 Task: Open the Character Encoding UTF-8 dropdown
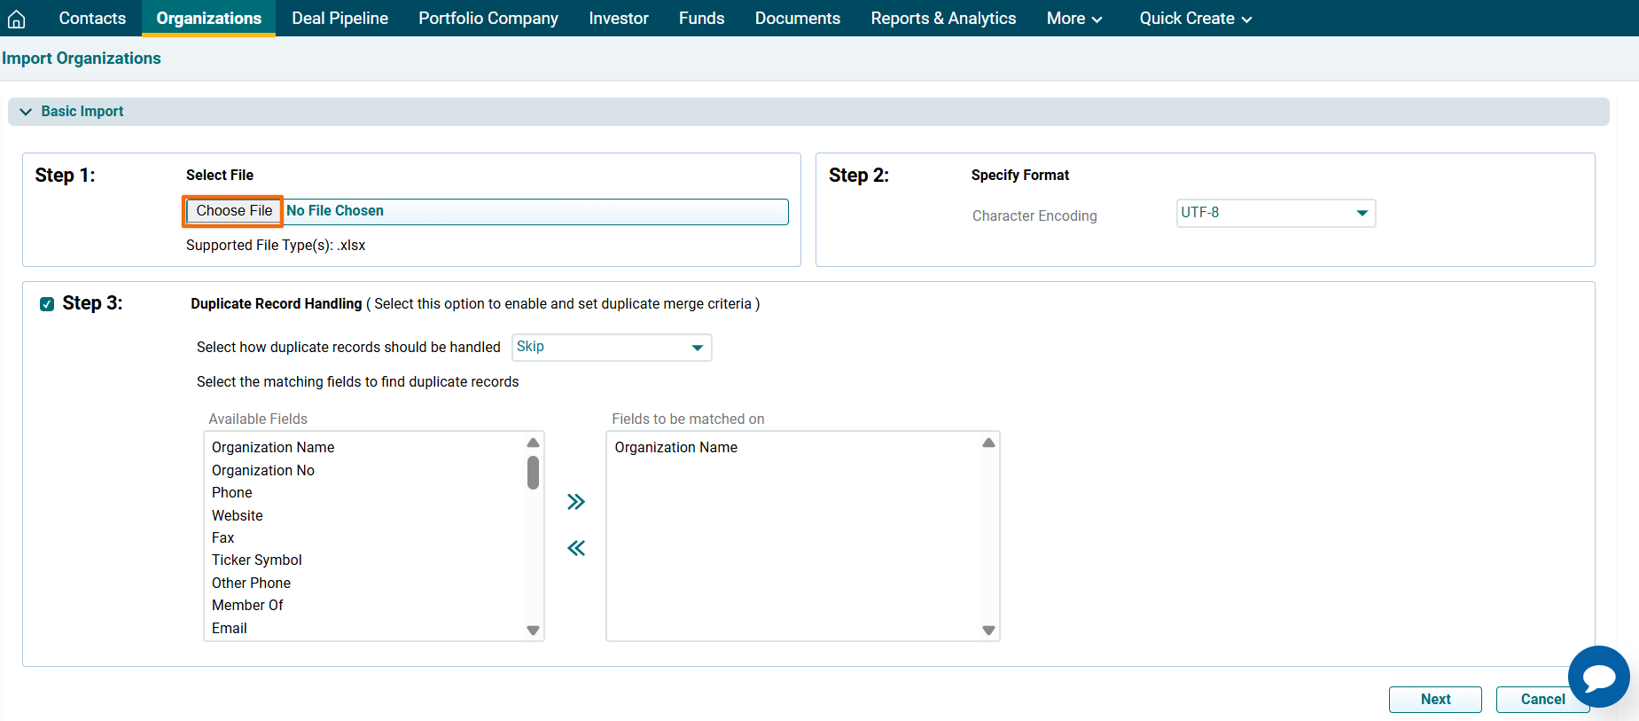click(x=1275, y=213)
